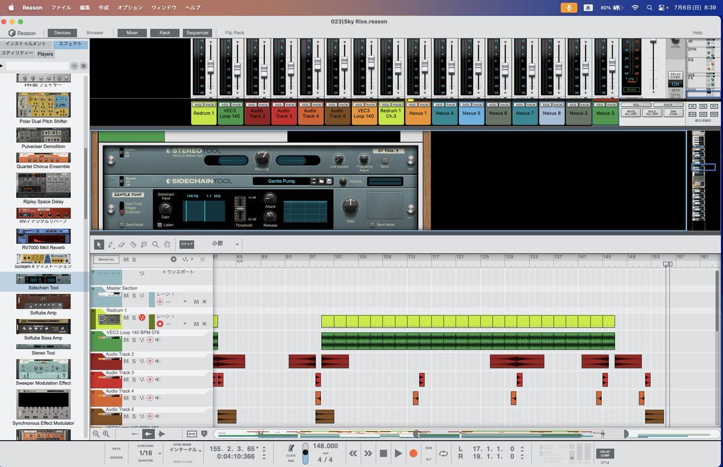Open the Wi-Fi status icon
This screenshot has height=467, width=723.
click(x=634, y=7)
